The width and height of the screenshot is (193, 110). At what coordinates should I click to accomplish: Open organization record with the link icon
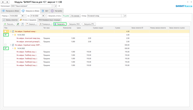56,6
